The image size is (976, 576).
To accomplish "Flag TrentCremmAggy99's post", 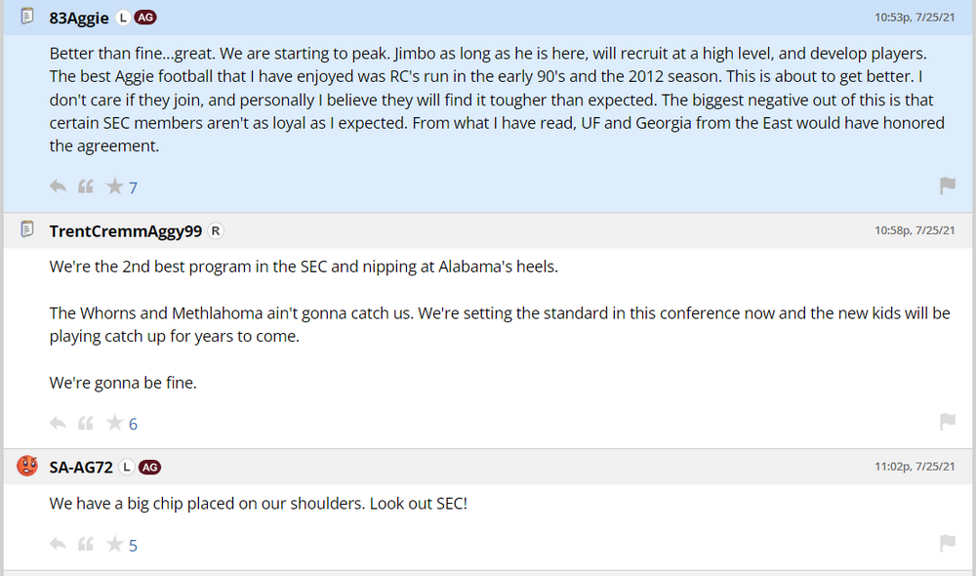I will (x=947, y=422).
